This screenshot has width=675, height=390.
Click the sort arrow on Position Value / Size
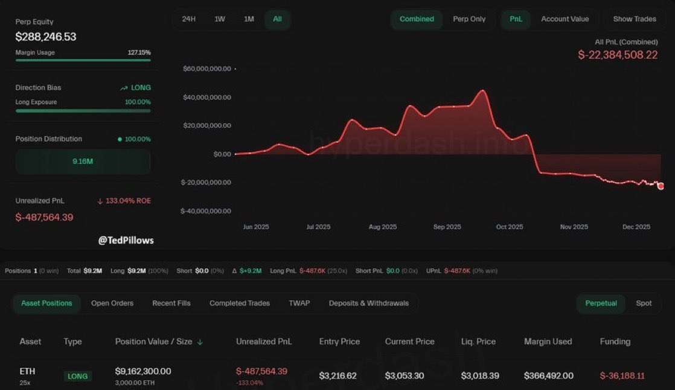click(200, 342)
